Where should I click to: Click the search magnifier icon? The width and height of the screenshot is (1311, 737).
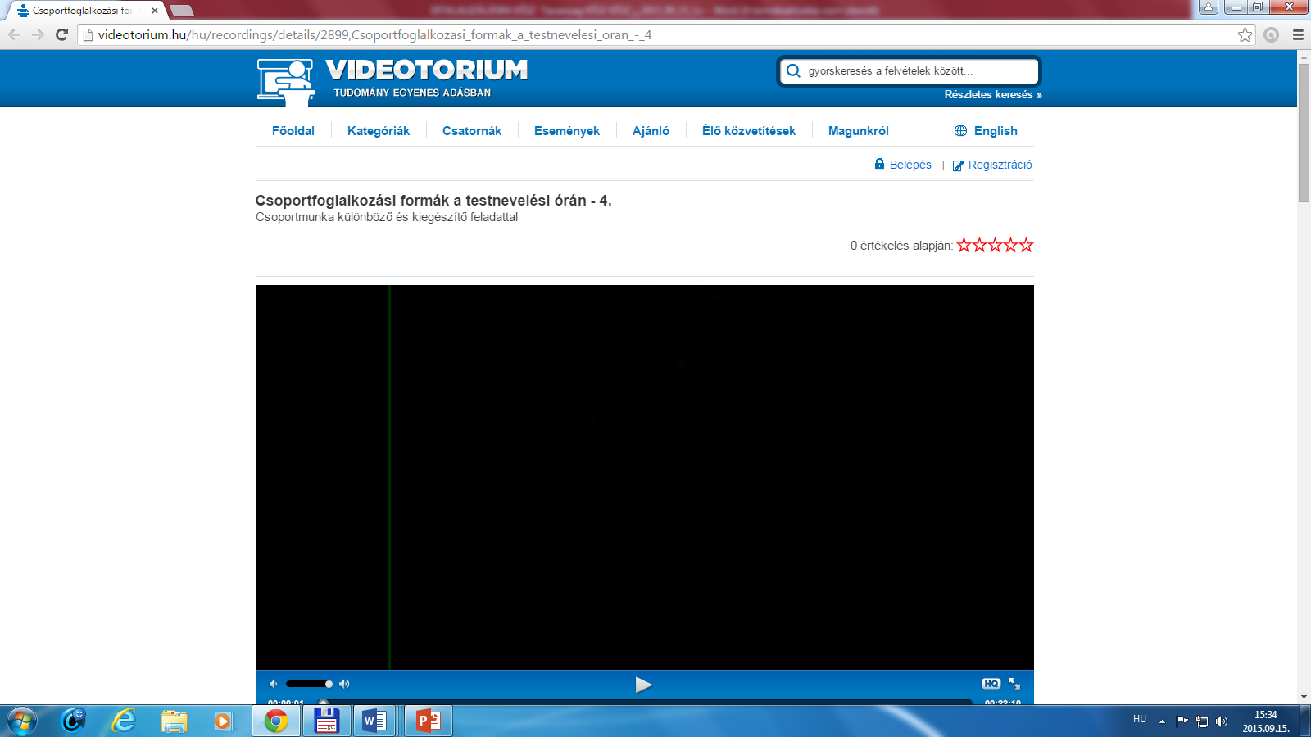click(793, 71)
